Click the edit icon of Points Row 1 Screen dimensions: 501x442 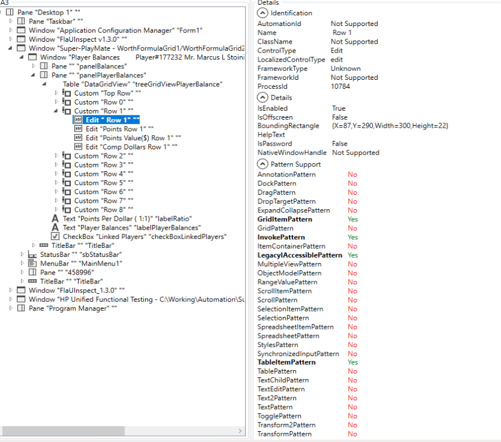[79, 128]
